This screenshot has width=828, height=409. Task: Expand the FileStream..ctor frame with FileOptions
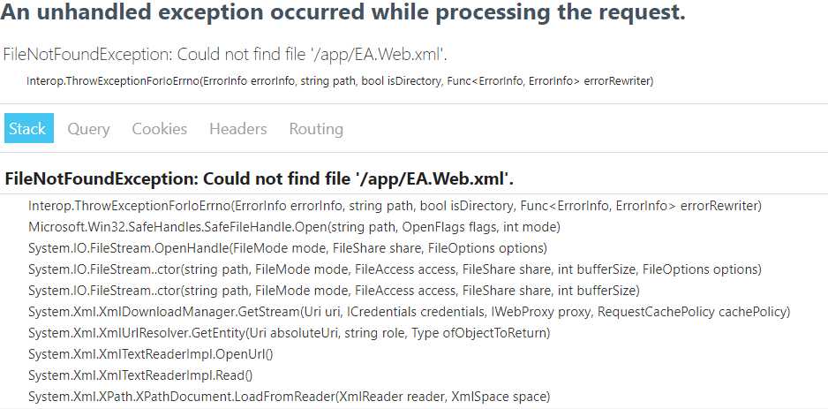pyautogui.click(x=395, y=269)
